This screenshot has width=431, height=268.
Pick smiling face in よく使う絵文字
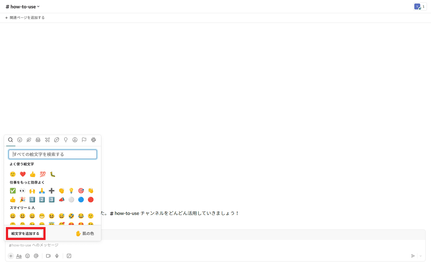pos(13,174)
